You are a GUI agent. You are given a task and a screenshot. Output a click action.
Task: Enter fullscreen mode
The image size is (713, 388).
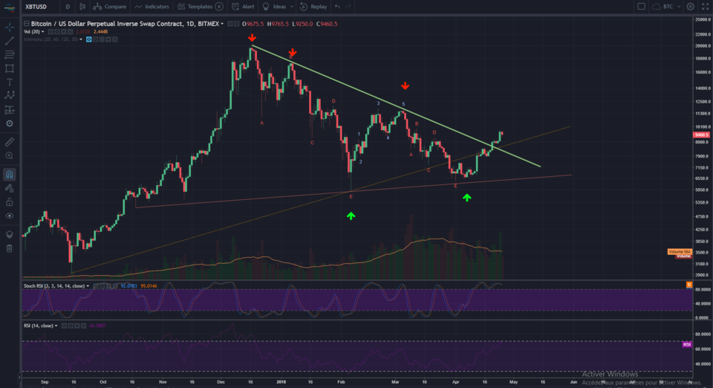click(706, 7)
